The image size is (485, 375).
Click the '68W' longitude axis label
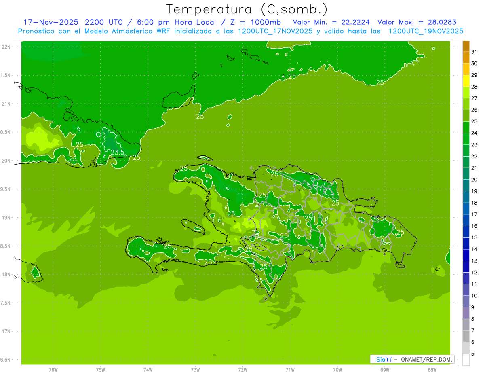click(432, 369)
